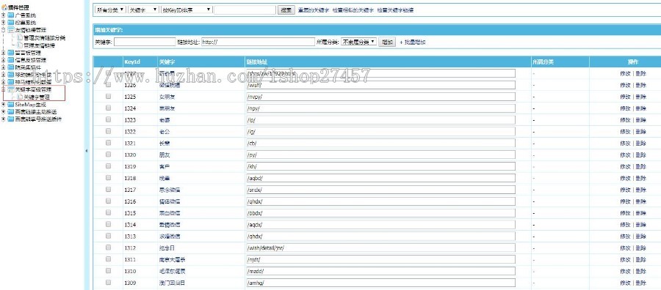Click the 搜索 search button
661x290 pixels.
(286, 10)
